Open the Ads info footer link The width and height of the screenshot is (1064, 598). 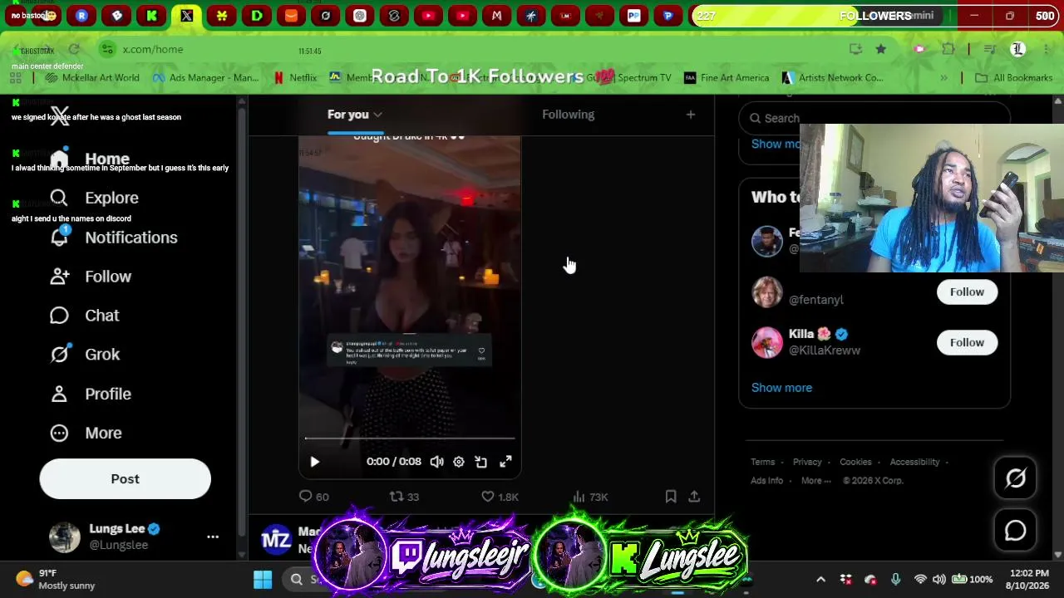coord(766,480)
